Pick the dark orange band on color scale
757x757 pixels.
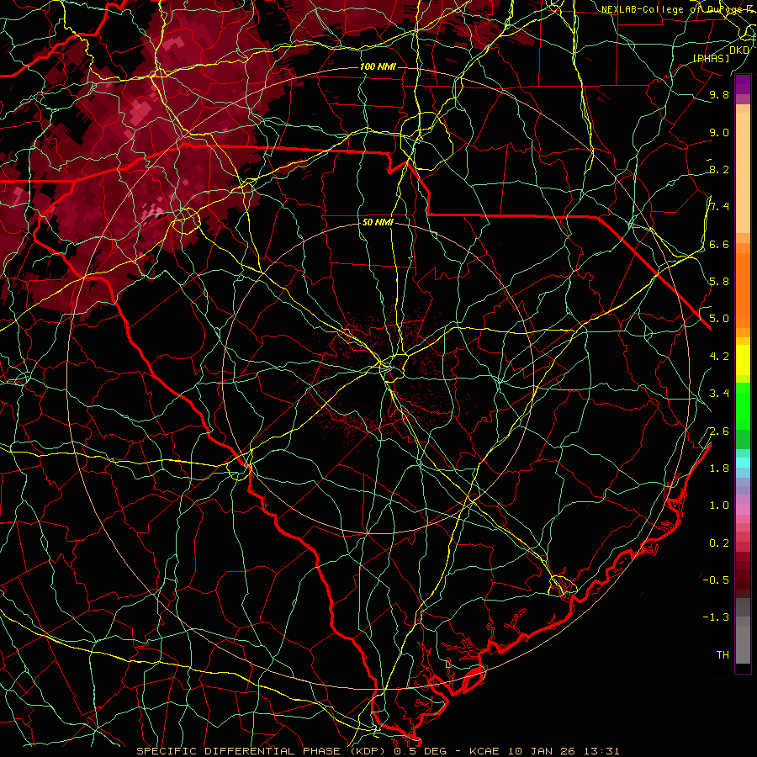click(743, 289)
